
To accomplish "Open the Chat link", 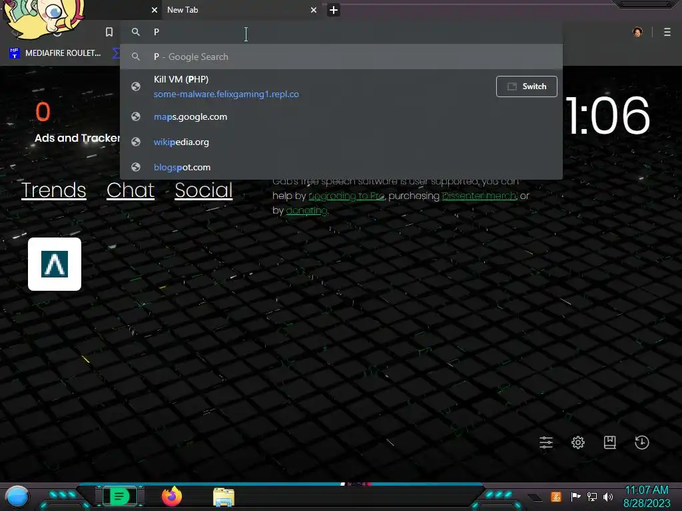I will (x=131, y=190).
